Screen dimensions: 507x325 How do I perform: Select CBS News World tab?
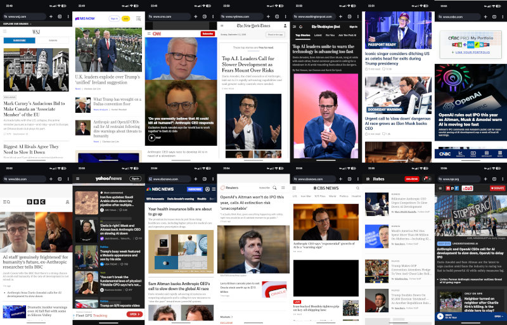(x=332, y=196)
